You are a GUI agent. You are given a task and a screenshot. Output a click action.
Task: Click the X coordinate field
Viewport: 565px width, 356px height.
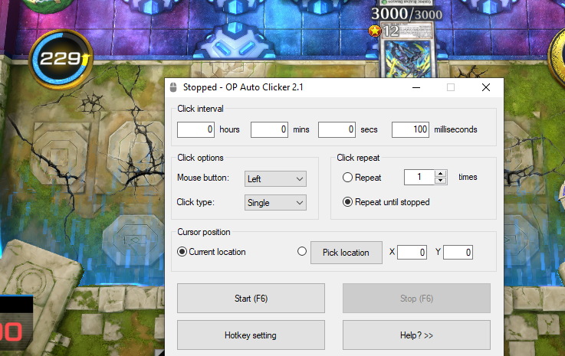412,253
